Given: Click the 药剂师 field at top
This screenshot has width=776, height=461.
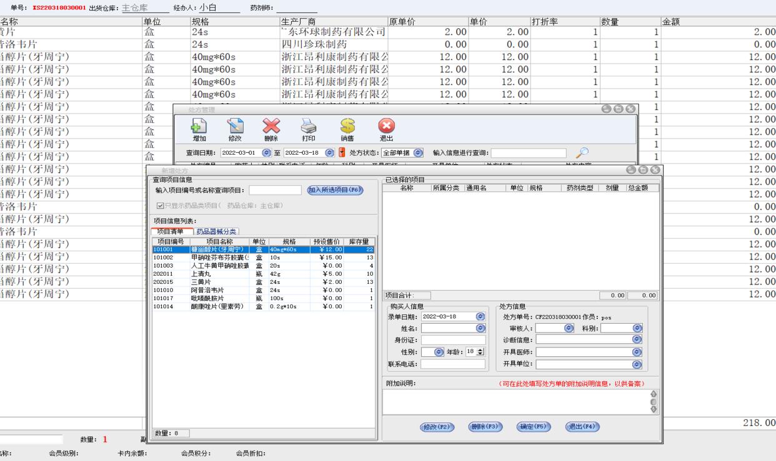Looking at the screenshot, I should [297, 7].
